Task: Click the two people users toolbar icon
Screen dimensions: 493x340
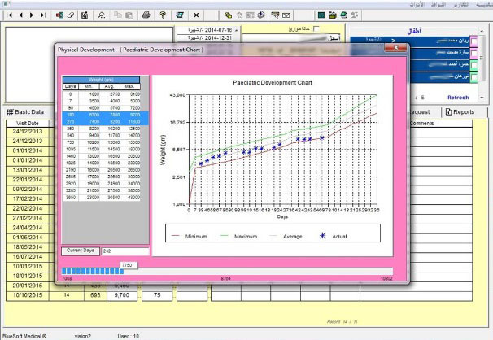Action: tap(355, 15)
